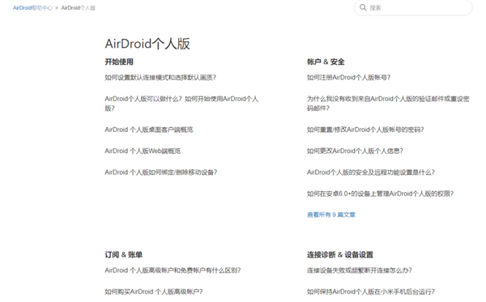Open article 高级帐户和免费帐户有什么区别?

pyautogui.click(x=173, y=270)
